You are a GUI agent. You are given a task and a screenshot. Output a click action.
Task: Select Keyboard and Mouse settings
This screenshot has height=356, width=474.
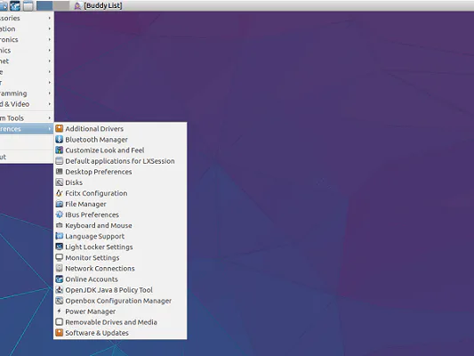point(120,225)
